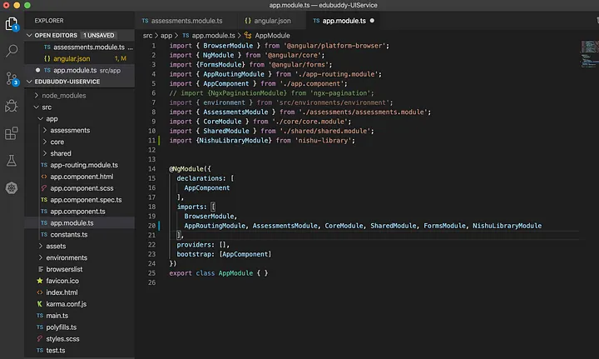Open app.component.html from file tree
Viewport: 599px width, 359px height.
coord(81,177)
